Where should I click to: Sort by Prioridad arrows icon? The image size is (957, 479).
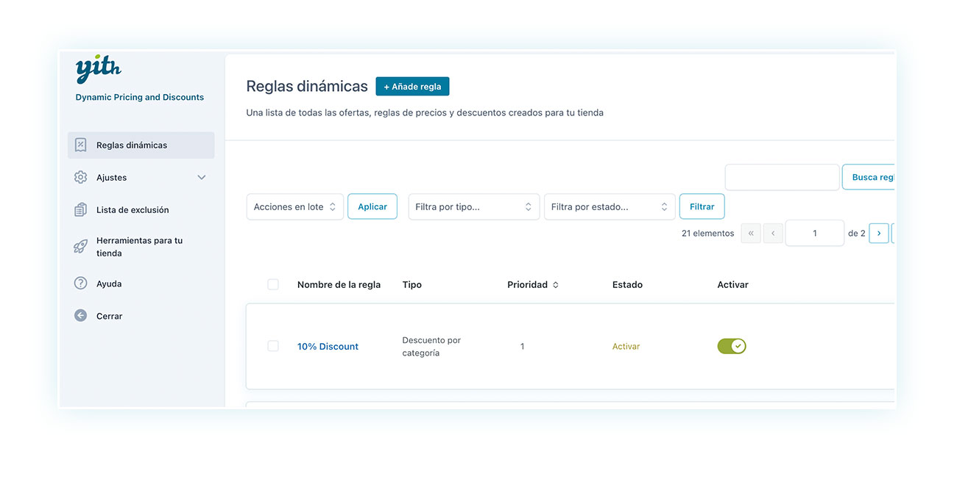(x=556, y=284)
